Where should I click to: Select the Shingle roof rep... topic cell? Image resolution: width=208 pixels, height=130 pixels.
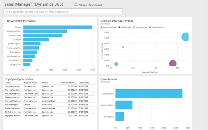[13, 86]
